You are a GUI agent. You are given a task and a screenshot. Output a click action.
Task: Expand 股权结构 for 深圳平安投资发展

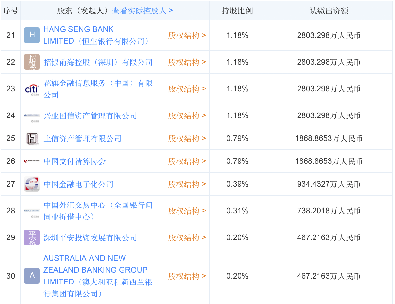187,237
